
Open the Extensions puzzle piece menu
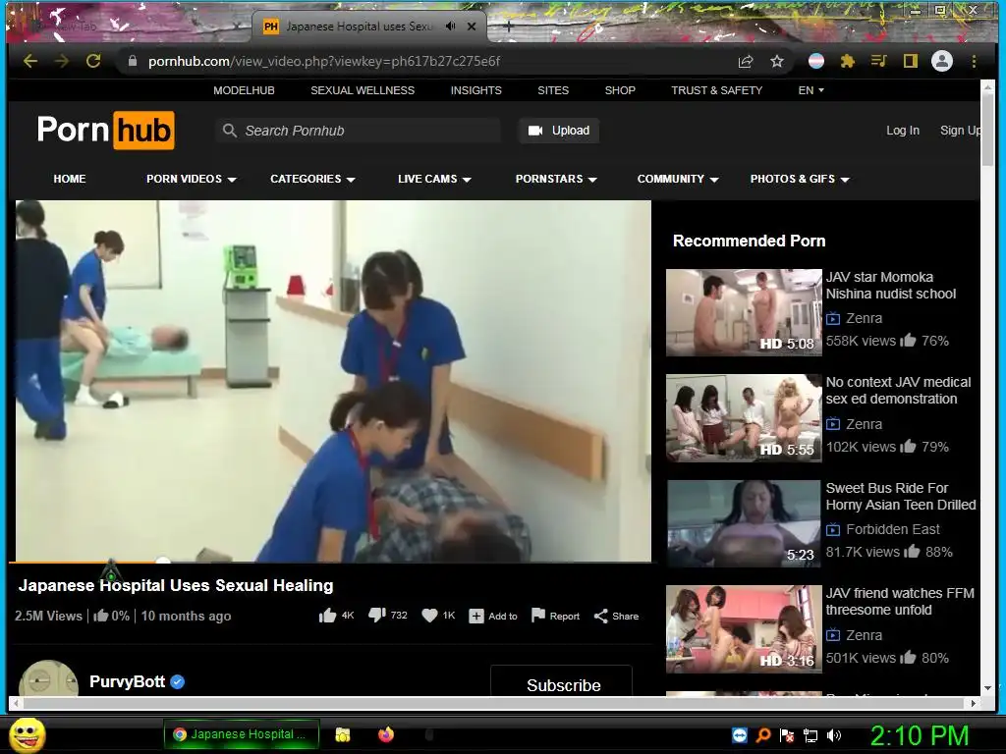coord(848,61)
